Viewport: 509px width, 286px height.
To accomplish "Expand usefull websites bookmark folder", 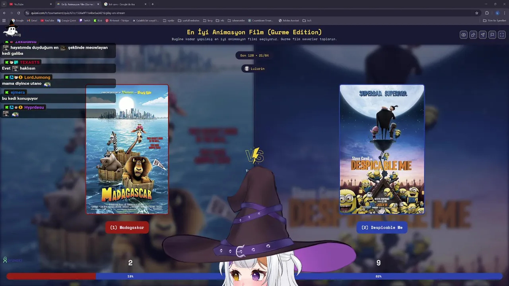I will tap(188, 20).
